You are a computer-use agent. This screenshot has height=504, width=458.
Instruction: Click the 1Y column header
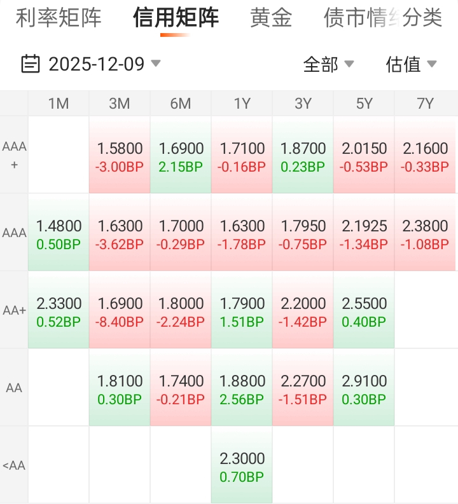[x=242, y=104]
